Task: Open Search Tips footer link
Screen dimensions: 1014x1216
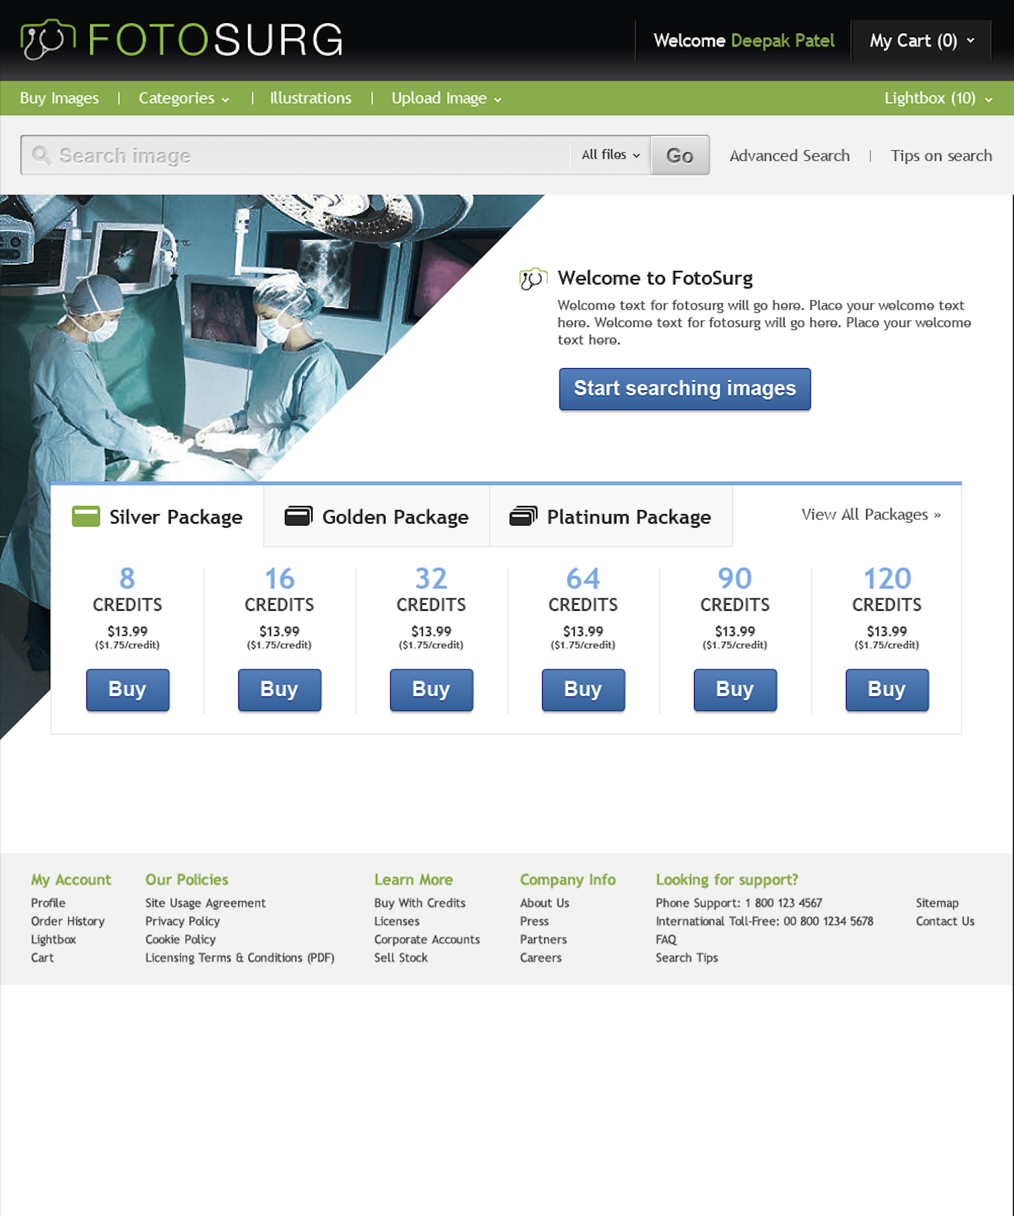Action: 687,958
